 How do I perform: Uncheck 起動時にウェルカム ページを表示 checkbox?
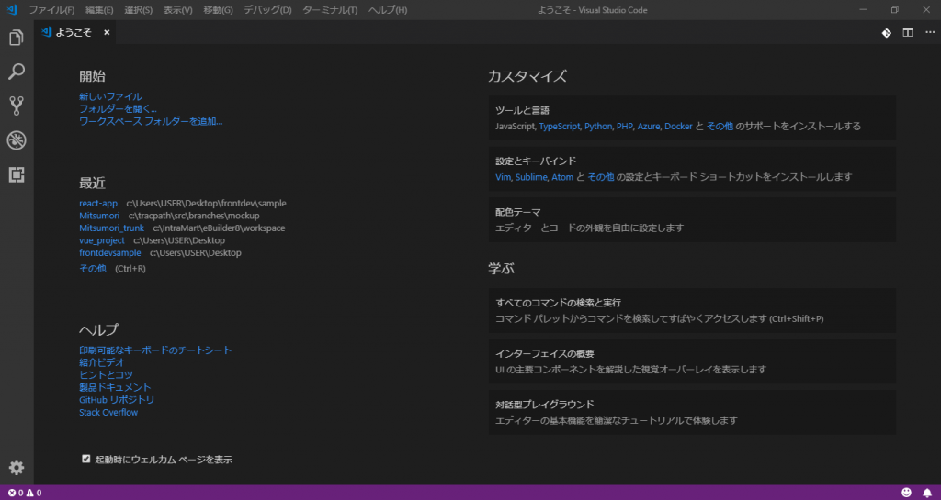[85, 459]
